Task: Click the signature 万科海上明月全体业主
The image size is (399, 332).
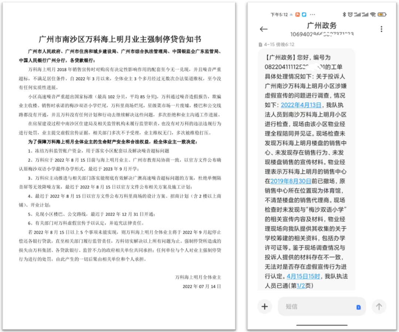Action: point(198,277)
